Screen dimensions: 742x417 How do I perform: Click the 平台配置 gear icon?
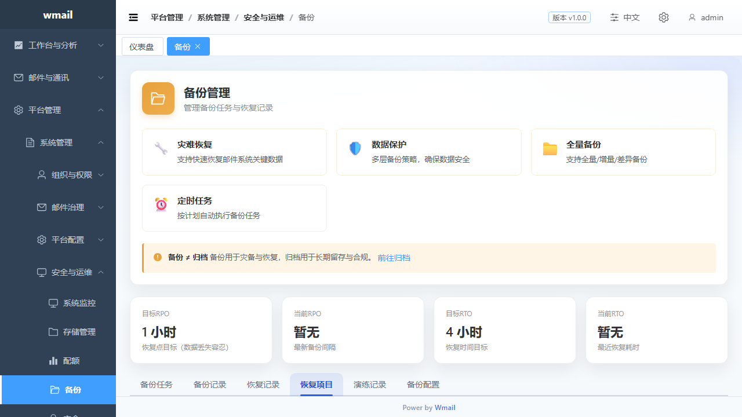click(x=42, y=240)
